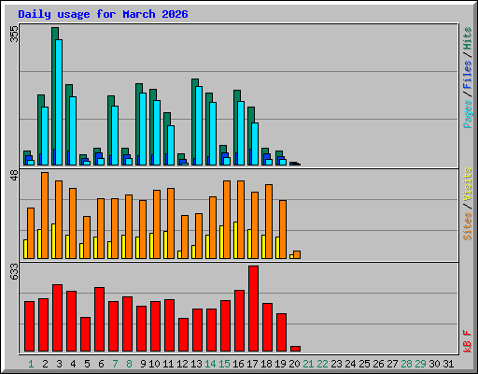Click day 20 on the x-axis
The height and width of the screenshot is (374, 478).
[294, 364]
